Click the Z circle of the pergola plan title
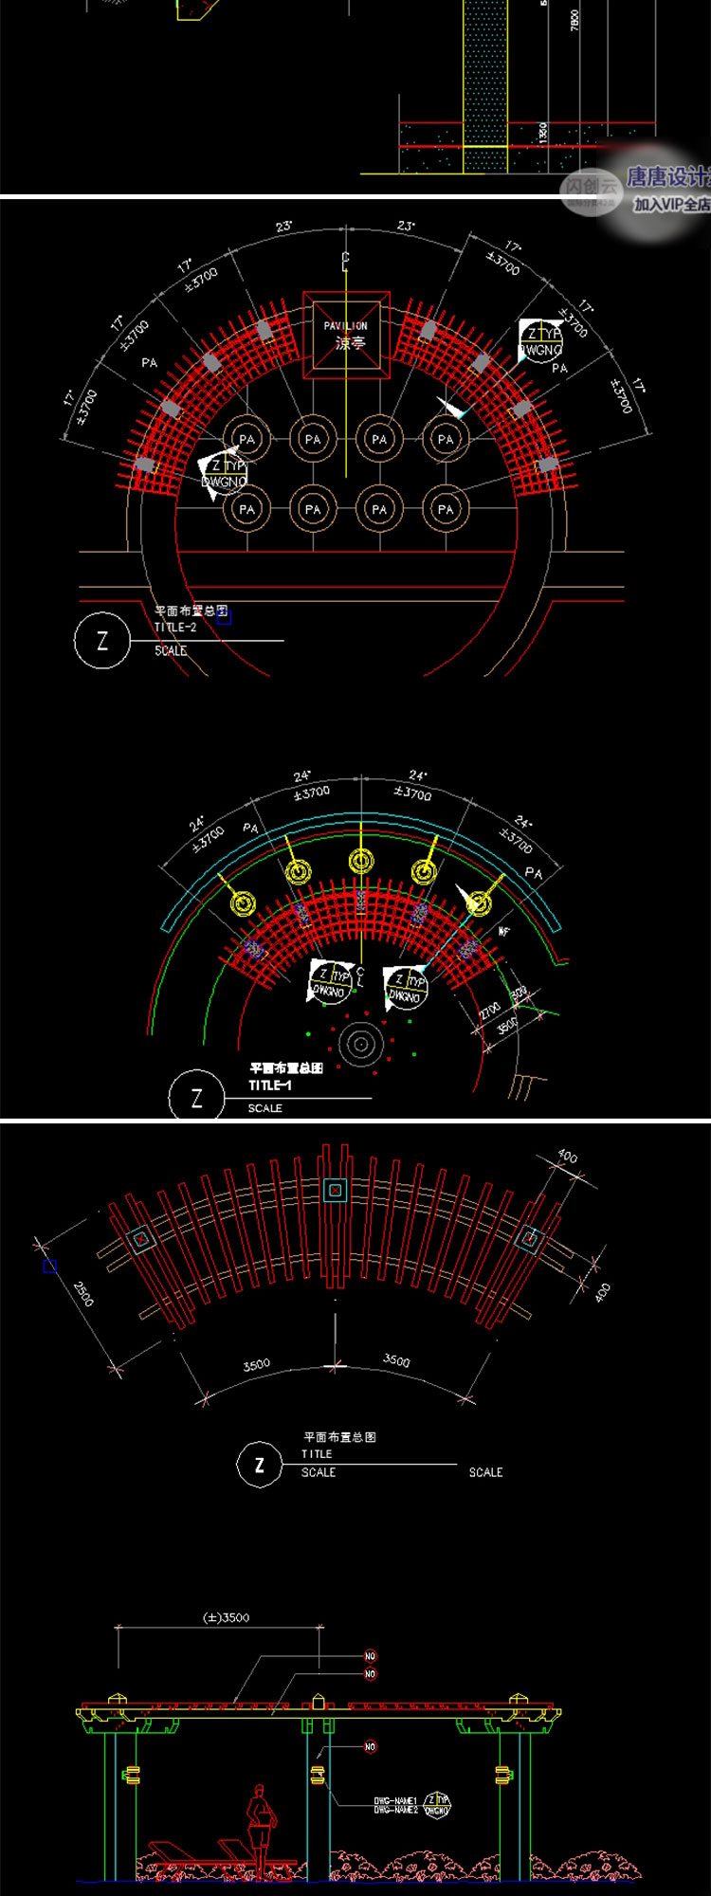The image size is (711, 1896). (x=260, y=1465)
